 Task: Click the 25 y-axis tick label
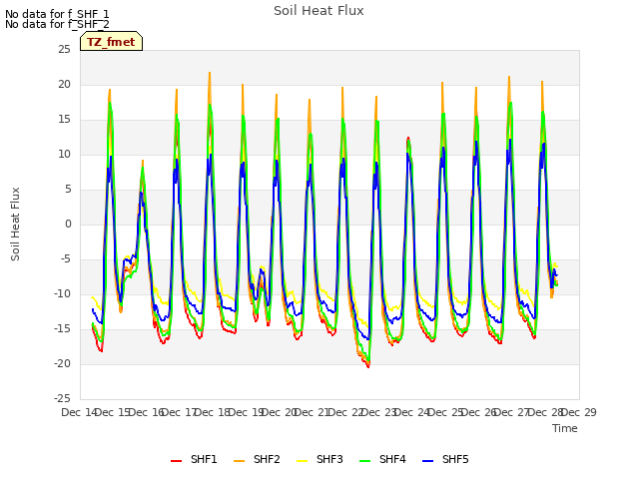(x=64, y=50)
